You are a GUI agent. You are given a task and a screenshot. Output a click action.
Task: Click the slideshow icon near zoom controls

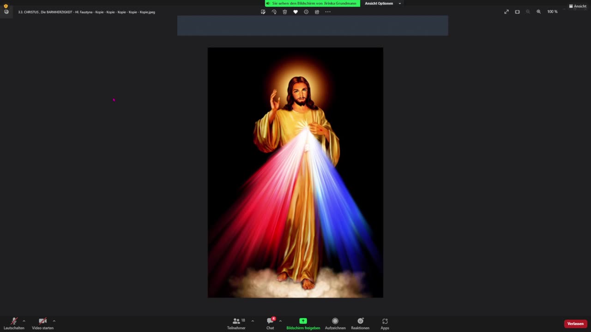coord(517,12)
